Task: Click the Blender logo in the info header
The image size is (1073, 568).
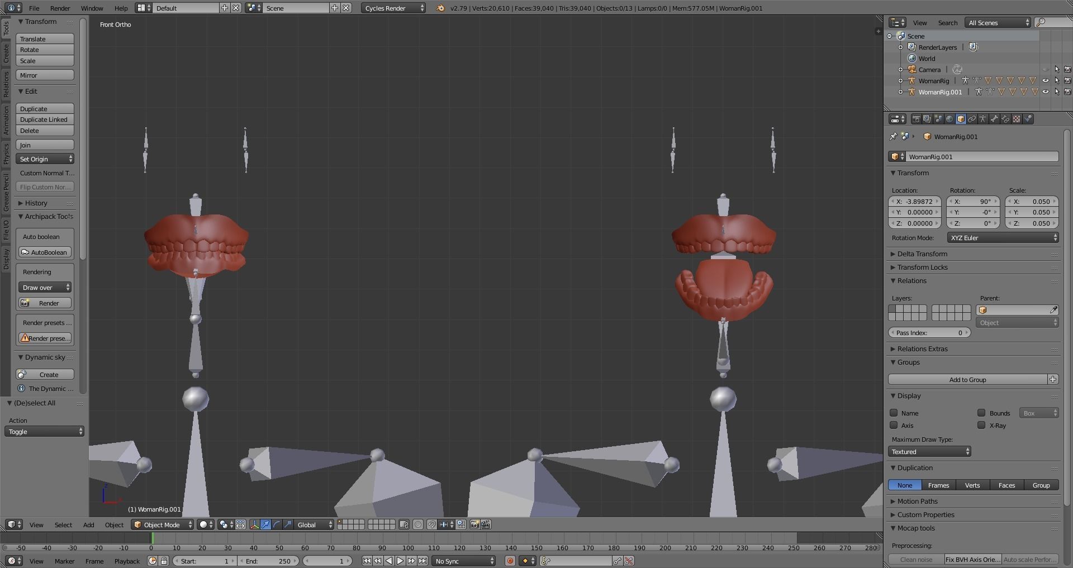Action: click(440, 8)
